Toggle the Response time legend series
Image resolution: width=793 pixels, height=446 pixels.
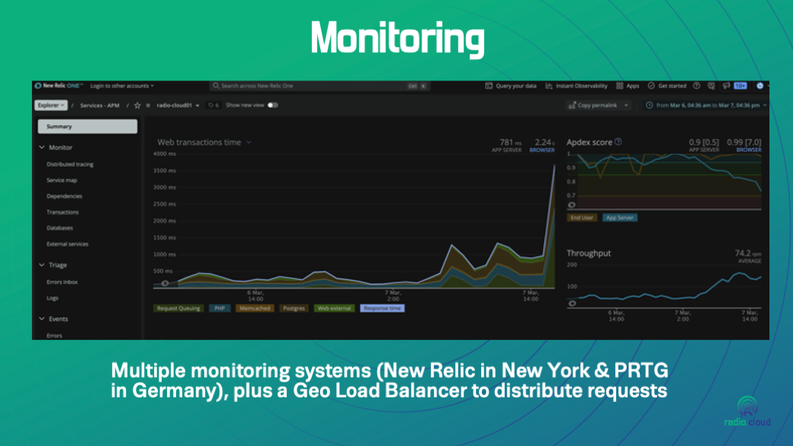click(382, 309)
